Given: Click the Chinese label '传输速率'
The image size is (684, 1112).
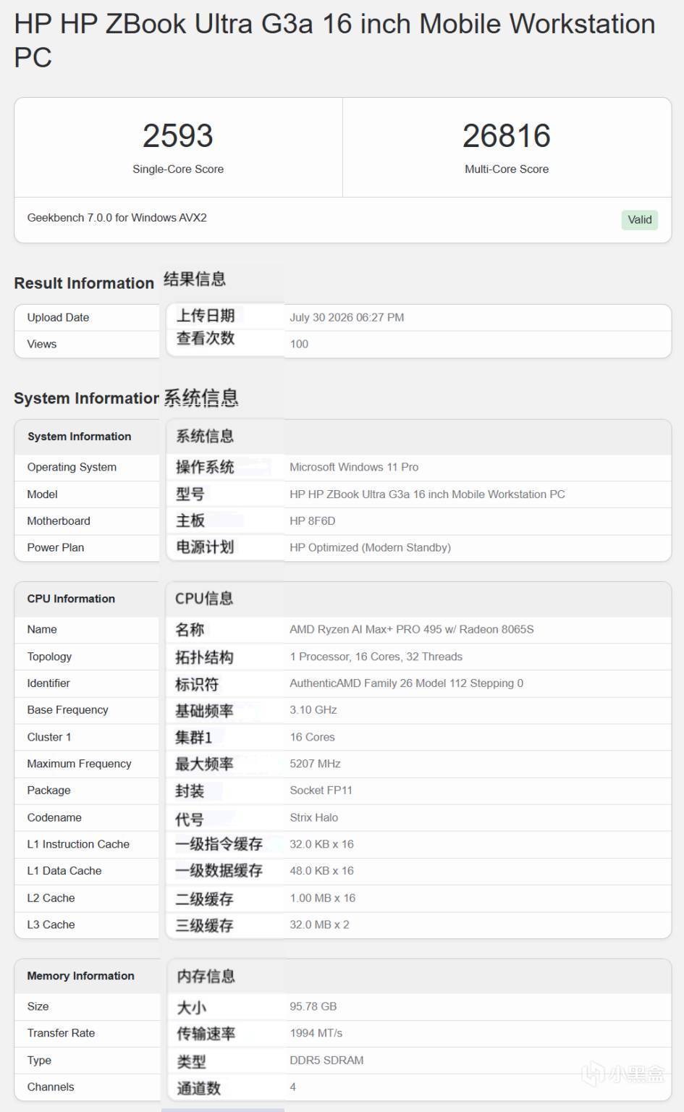Looking at the screenshot, I should [x=206, y=1034].
